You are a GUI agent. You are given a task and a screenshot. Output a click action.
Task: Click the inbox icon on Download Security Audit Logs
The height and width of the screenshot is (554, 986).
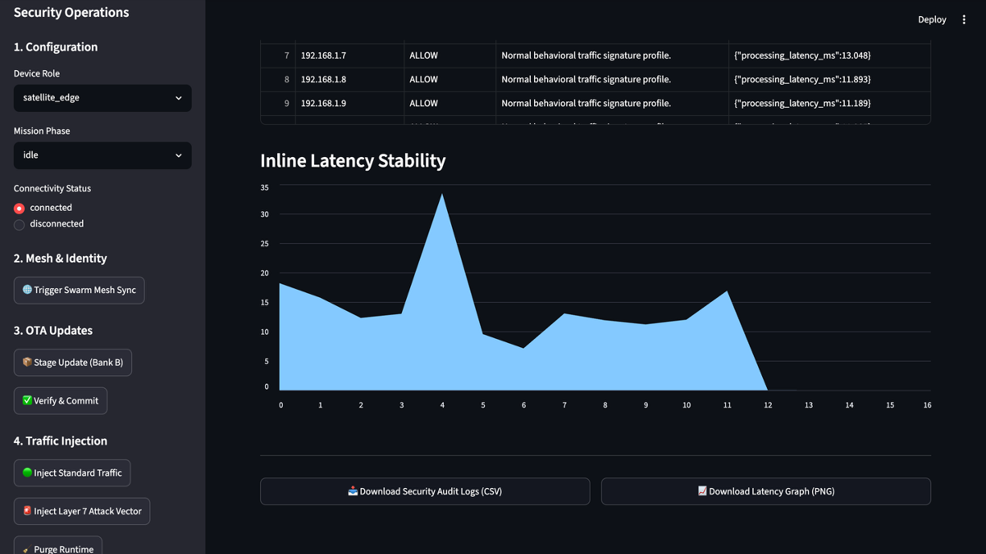pos(353,491)
